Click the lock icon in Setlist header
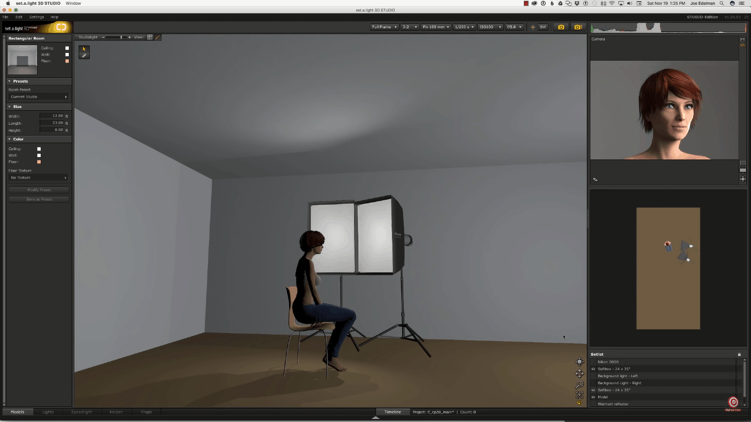 tap(739, 354)
